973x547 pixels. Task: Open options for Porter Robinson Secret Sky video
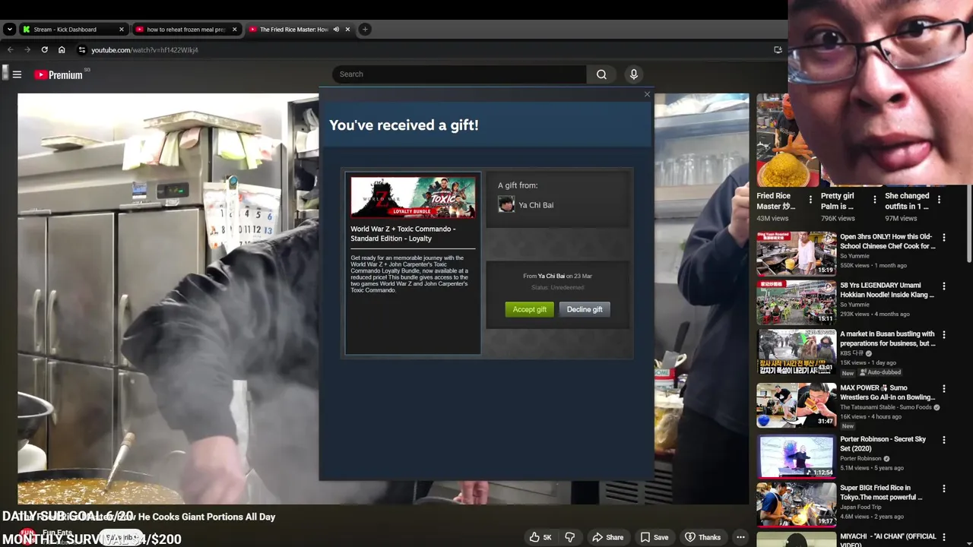tap(944, 440)
